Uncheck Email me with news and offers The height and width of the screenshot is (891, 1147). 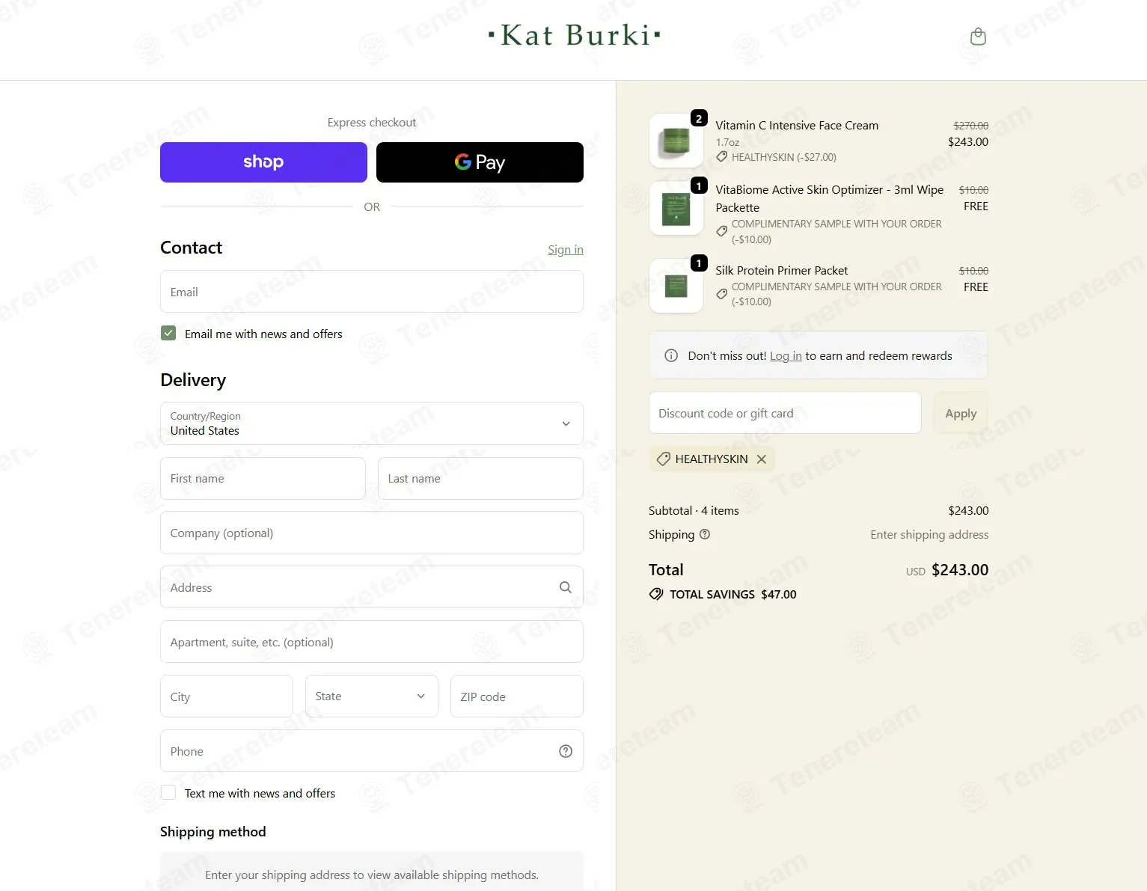point(168,333)
